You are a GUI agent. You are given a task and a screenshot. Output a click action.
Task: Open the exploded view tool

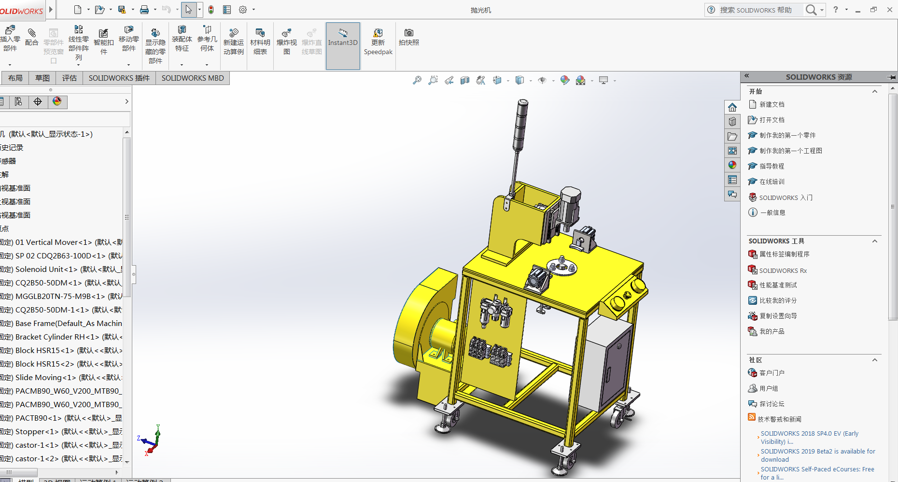286,38
